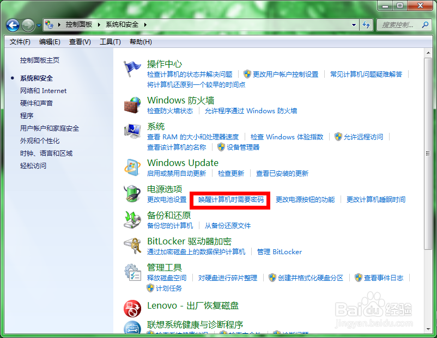Click the Lenovo factory recovery disk icon

pyautogui.click(x=132, y=308)
